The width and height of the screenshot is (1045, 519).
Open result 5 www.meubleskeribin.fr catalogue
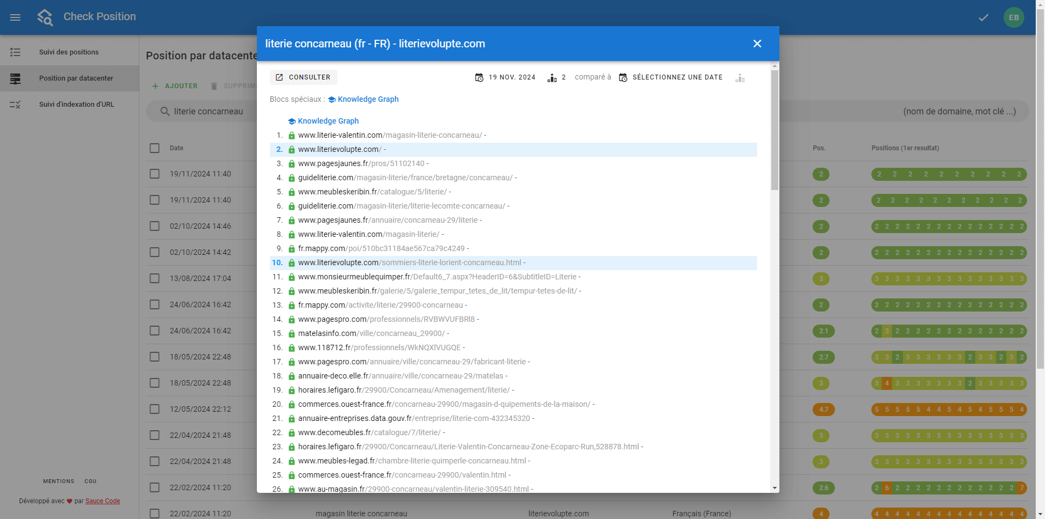372,192
